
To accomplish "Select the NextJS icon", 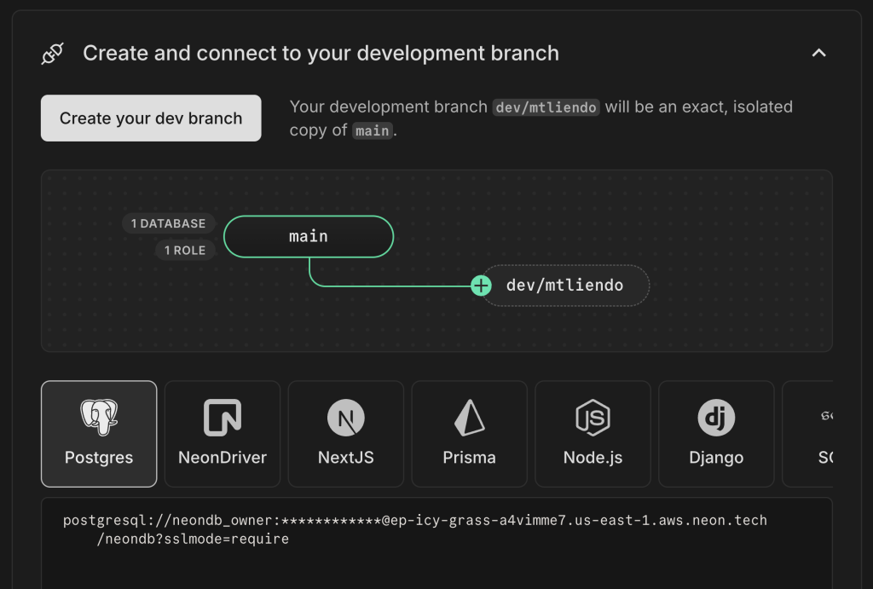I will tap(345, 418).
